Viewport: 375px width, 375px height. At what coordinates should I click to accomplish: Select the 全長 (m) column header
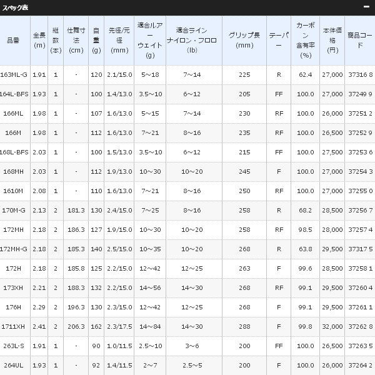click(39, 41)
